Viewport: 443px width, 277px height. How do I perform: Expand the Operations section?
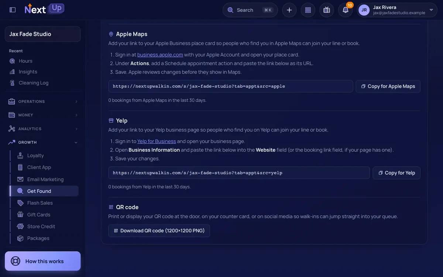(x=43, y=102)
